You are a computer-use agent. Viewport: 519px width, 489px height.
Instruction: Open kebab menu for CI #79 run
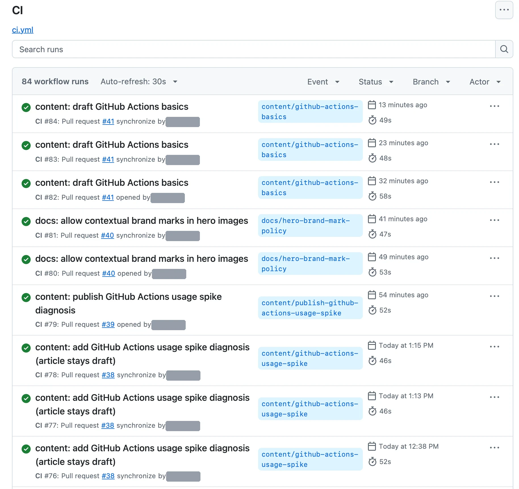pos(494,296)
